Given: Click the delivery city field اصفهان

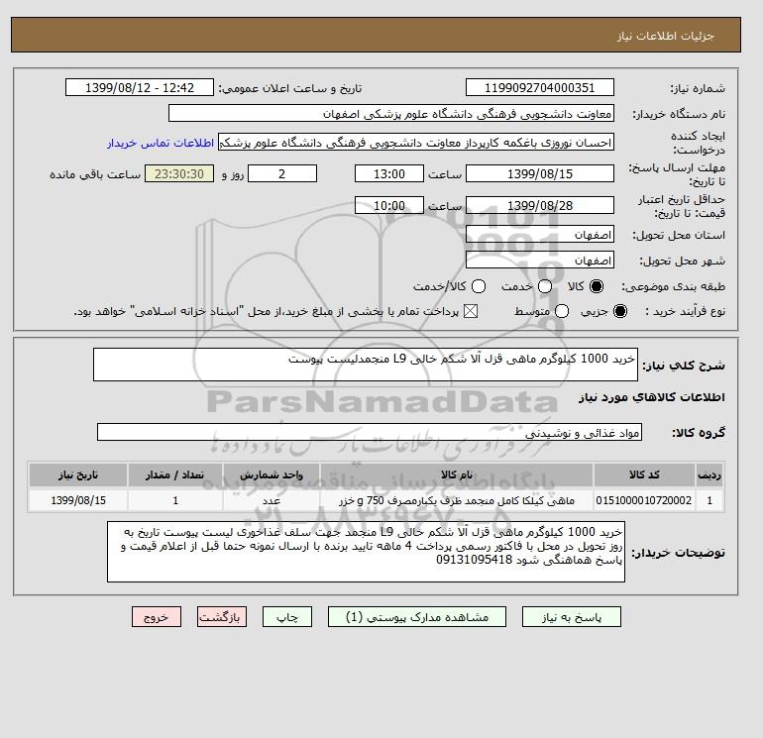Looking at the screenshot, I should tap(540, 261).
